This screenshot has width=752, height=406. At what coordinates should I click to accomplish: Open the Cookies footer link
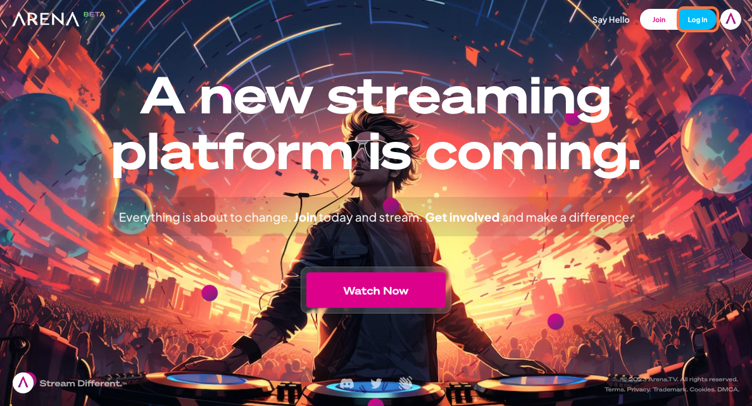(x=702, y=389)
